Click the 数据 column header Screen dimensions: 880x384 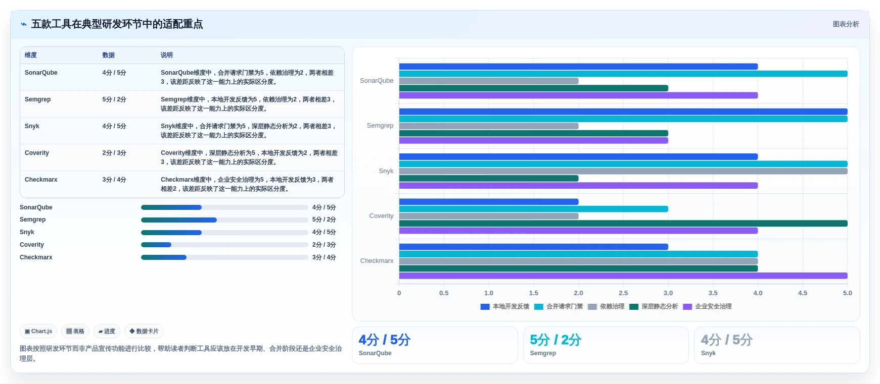pyautogui.click(x=109, y=55)
